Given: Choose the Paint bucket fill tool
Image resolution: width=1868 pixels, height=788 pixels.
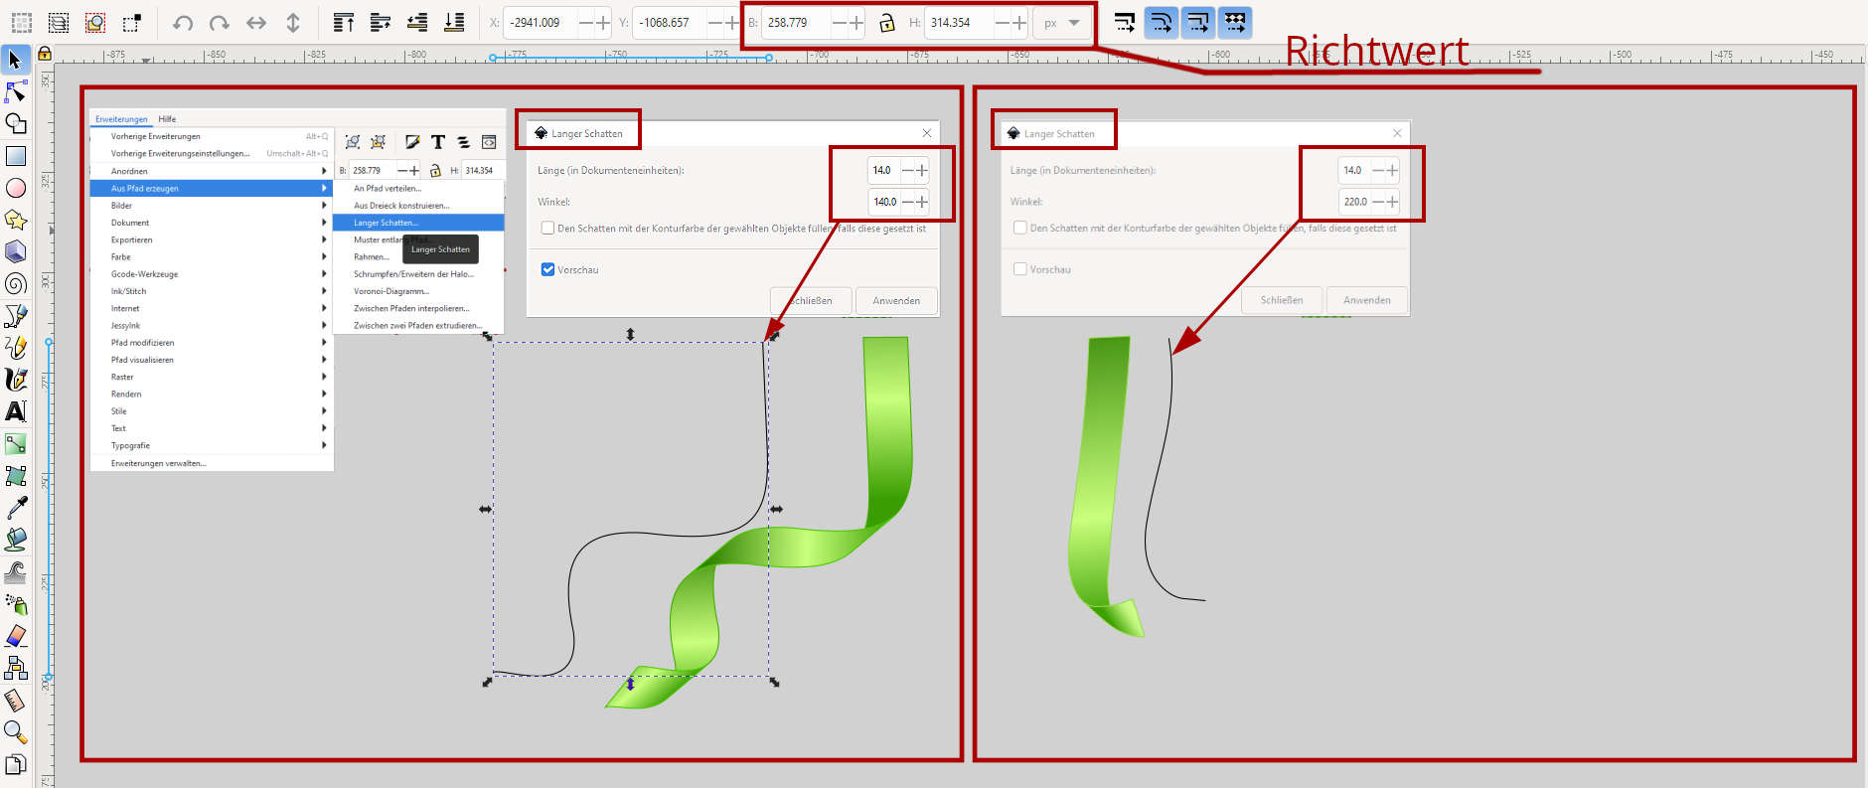Looking at the screenshot, I should pos(16,540).
